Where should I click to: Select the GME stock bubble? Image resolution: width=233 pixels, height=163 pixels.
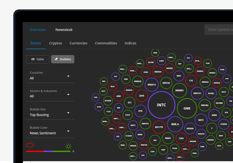click(187, 108)
